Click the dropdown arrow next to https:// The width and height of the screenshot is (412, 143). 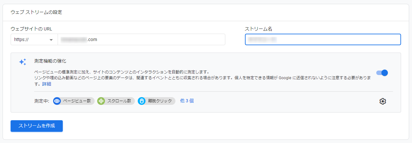pos(51,40)
